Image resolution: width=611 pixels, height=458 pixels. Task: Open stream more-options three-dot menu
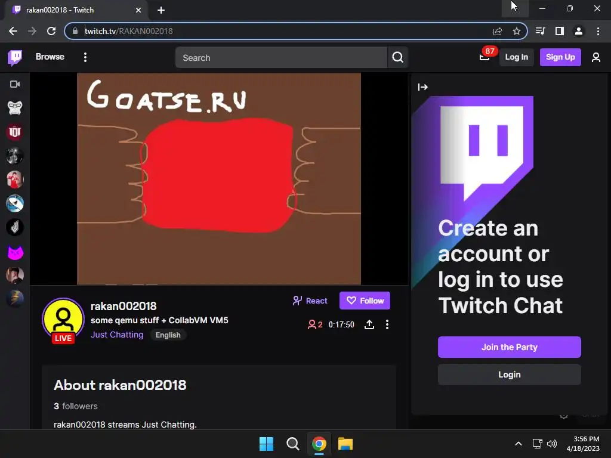[387, 324]
